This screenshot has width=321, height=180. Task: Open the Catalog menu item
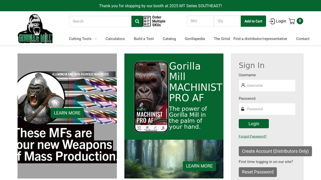tap(169, 39)
